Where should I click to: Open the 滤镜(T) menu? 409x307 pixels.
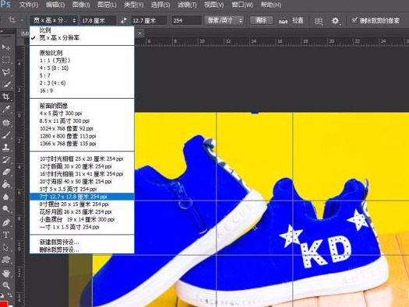187,5
